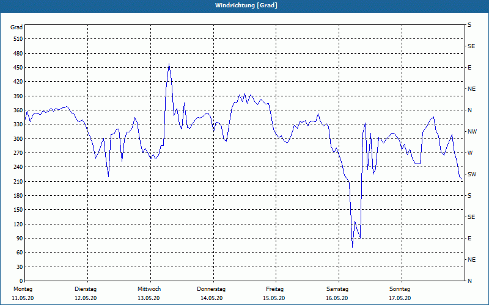Viewport: 489px width, 305px height.
Task: Click the "Grad" axis unit label
Action: point(17,27)
